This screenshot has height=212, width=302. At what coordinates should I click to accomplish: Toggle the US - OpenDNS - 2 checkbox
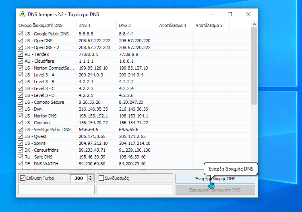point(20,47)
